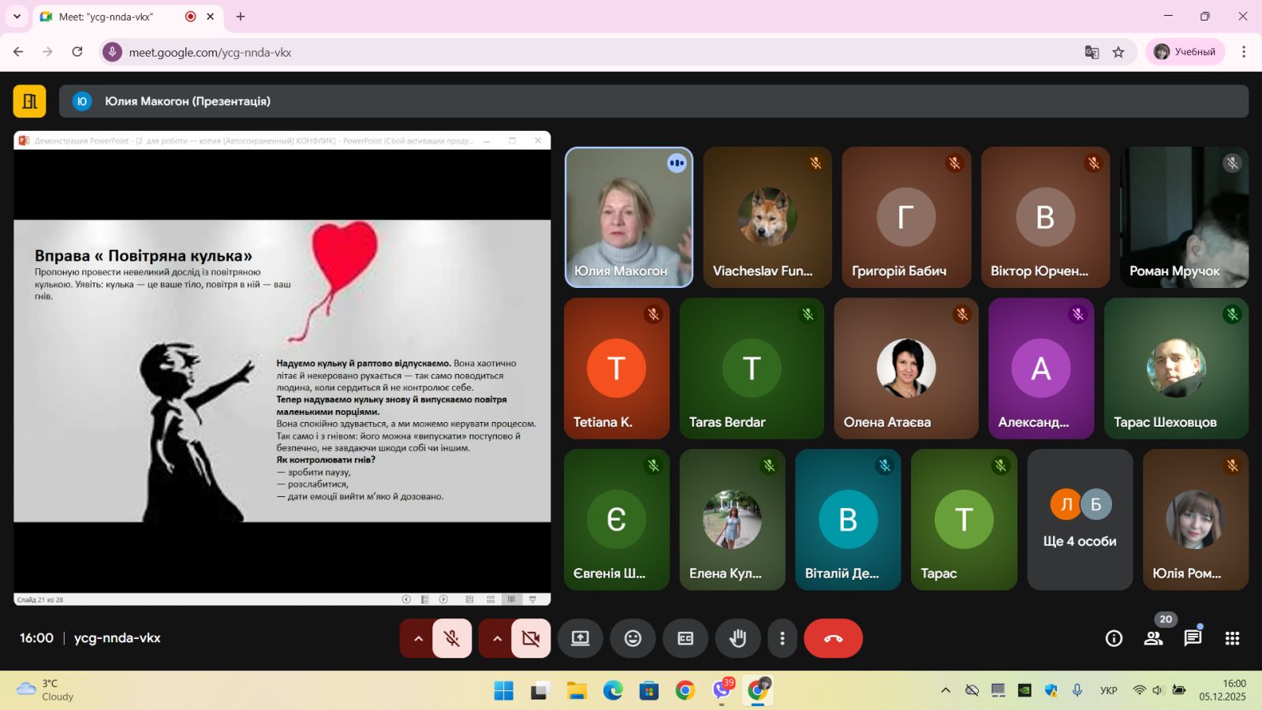
Task: Select the Олена Атаєва participant tile
Action: [905, 368]
